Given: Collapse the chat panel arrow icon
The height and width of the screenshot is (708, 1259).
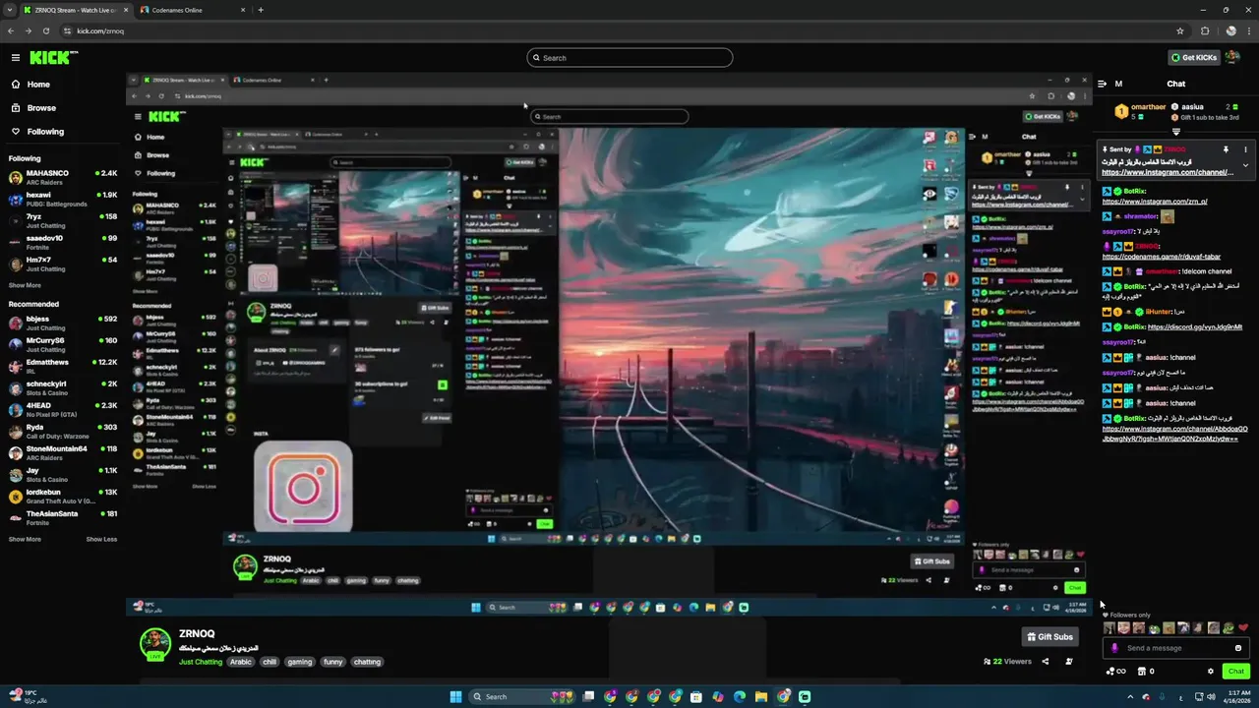Looking at the screenshot, I should tap(1103, 84).
